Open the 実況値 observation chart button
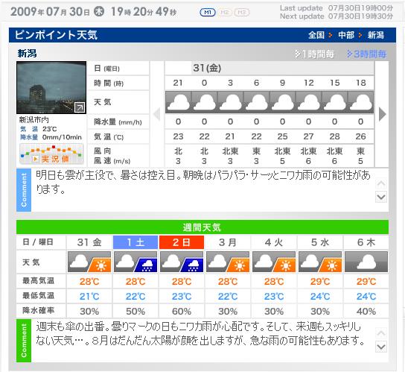Image resolution: width=405 pixels, height=372 pixels. pyautogui.click(x=51, y=154)
